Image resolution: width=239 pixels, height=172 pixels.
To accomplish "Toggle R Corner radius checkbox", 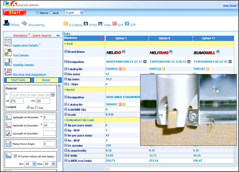I will click(x=15, y=156).
